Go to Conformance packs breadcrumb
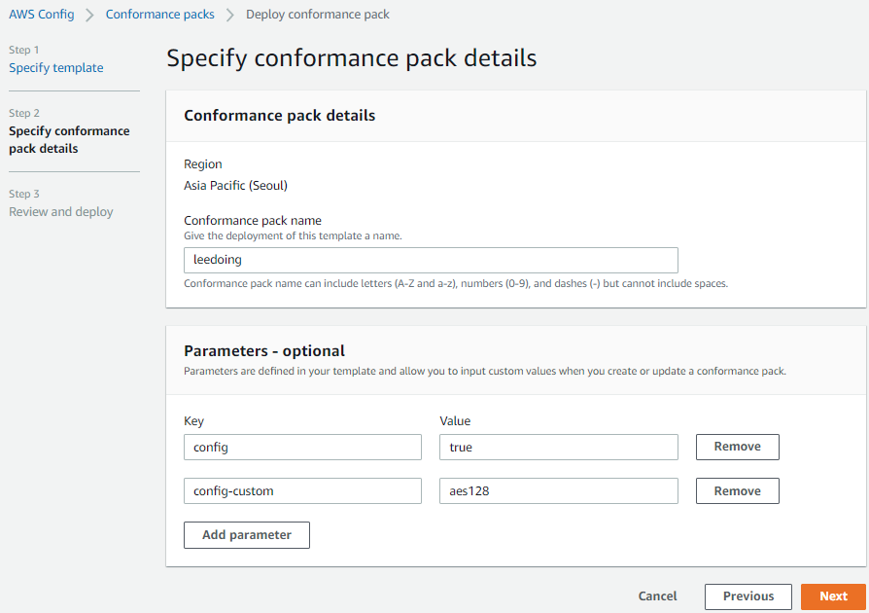The image size is (869, 613). pos(159,15)
